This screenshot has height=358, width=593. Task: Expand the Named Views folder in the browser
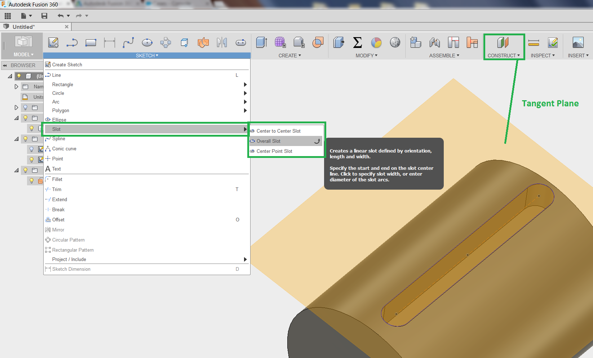coord(16,87)
